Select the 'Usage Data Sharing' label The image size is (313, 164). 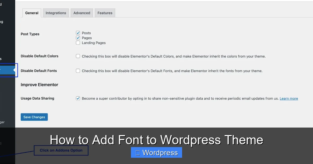tap(37, 98)
